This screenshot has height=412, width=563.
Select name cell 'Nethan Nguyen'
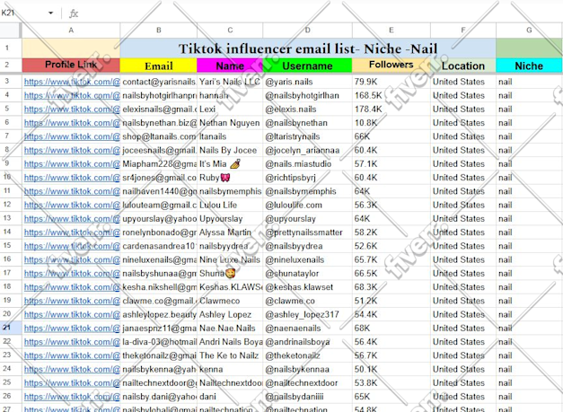point(230,123)
